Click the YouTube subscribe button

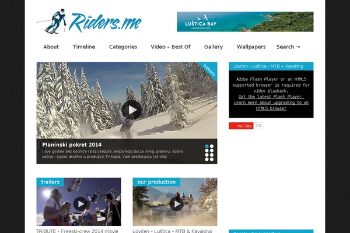pos(241,126)
